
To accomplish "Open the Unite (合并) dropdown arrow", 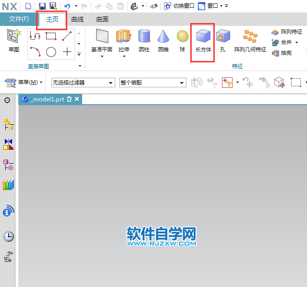I will point(296,42).
